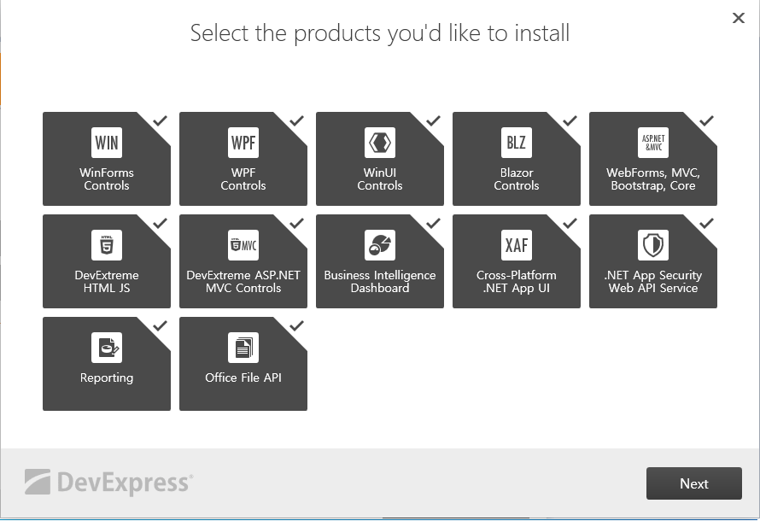760x521 pixels.
Task: Uncheck the WinForms Controls checkmark
Action: pos(161,120)
